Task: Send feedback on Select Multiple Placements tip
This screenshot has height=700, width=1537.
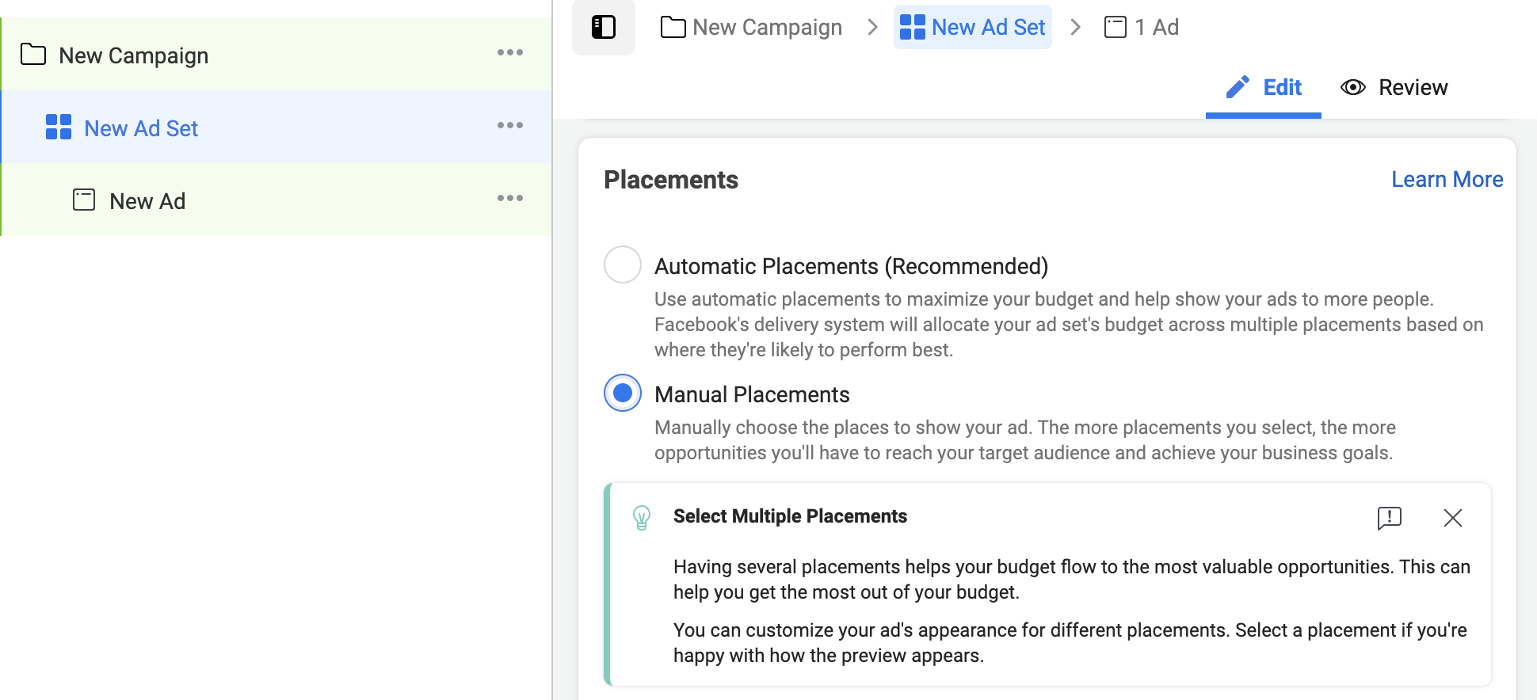Action: click(x=1390, y=518)
